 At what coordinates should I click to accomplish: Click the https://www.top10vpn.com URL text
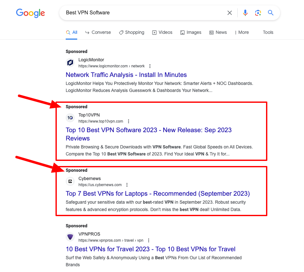pyautogui.click(x=100, y=121)
